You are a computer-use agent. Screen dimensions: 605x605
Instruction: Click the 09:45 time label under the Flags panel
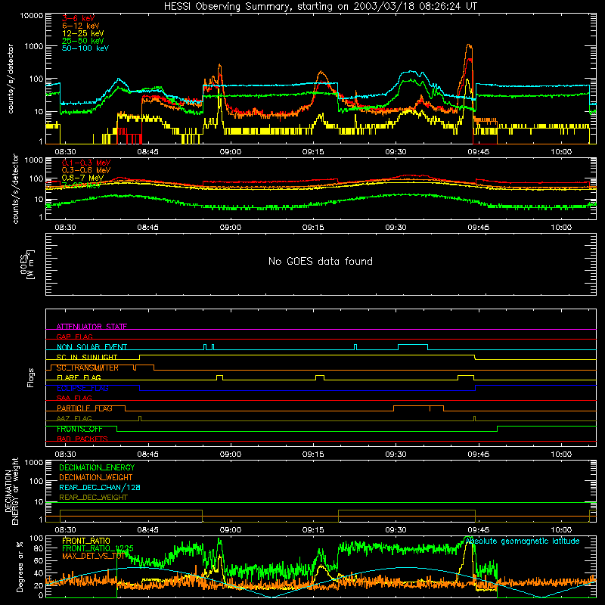[x=479, y=455]
